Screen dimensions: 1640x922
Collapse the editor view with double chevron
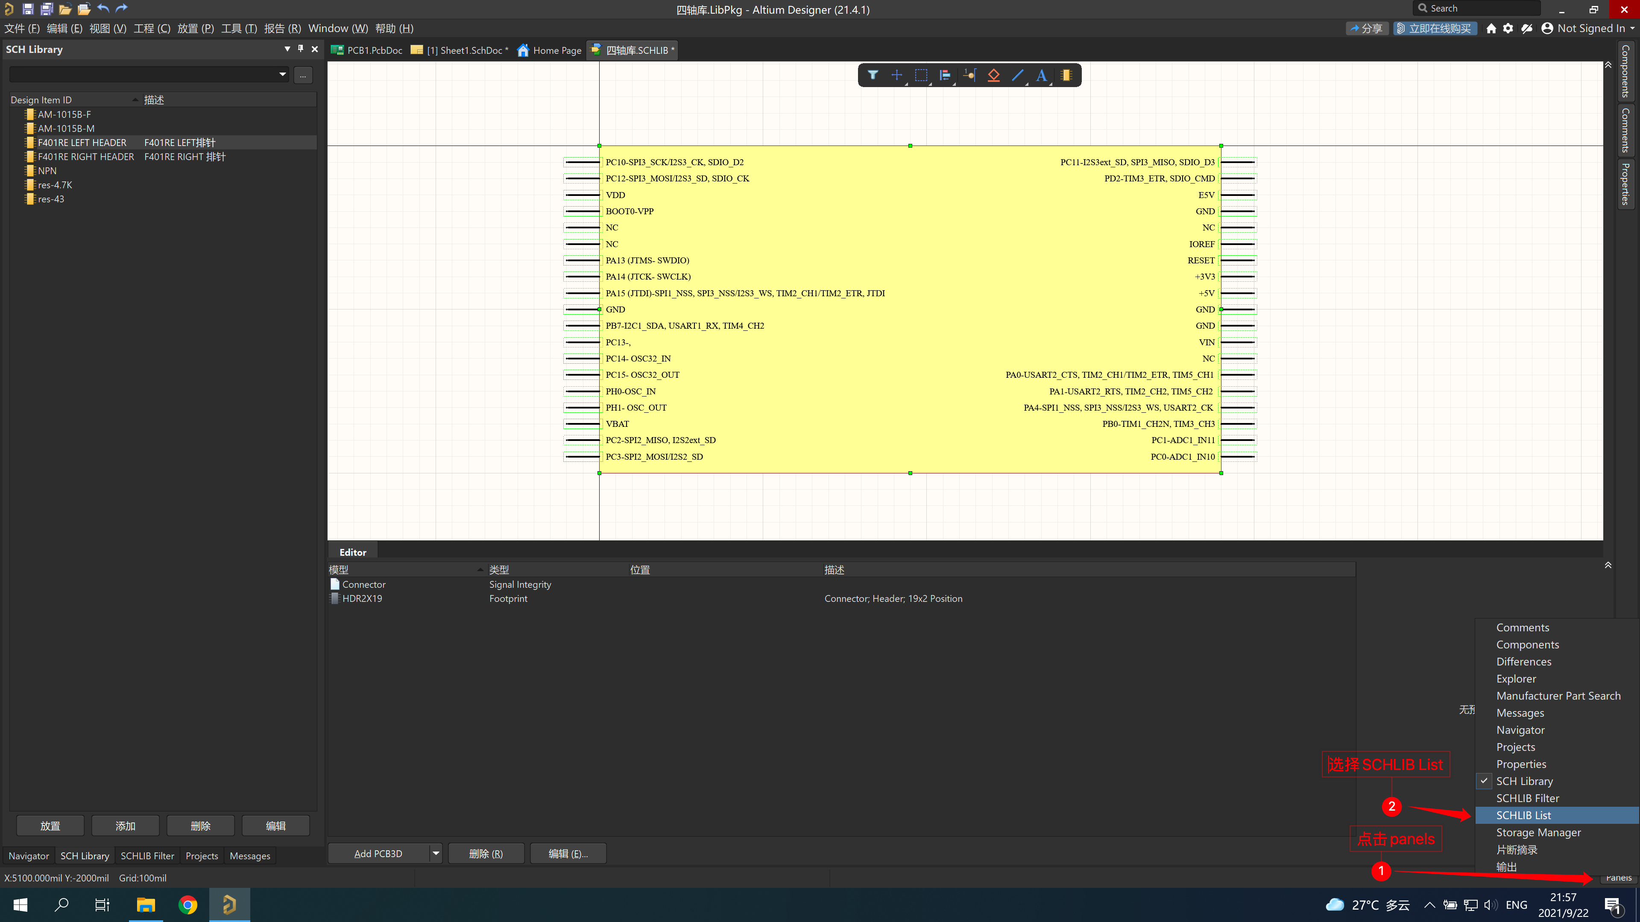click(1608, 65)
